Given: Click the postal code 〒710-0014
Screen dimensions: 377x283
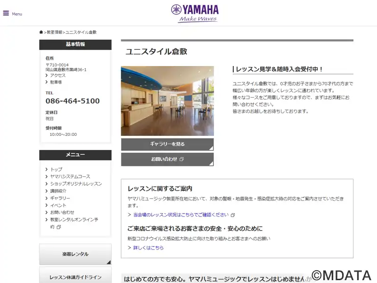Looking at the screenshot, I should click(57, 65).
